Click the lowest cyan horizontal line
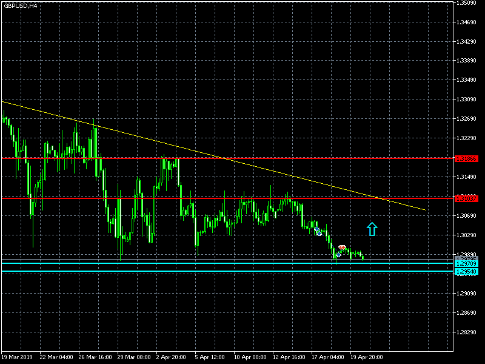This screenshot has height=364, width=485. point(182,272)
